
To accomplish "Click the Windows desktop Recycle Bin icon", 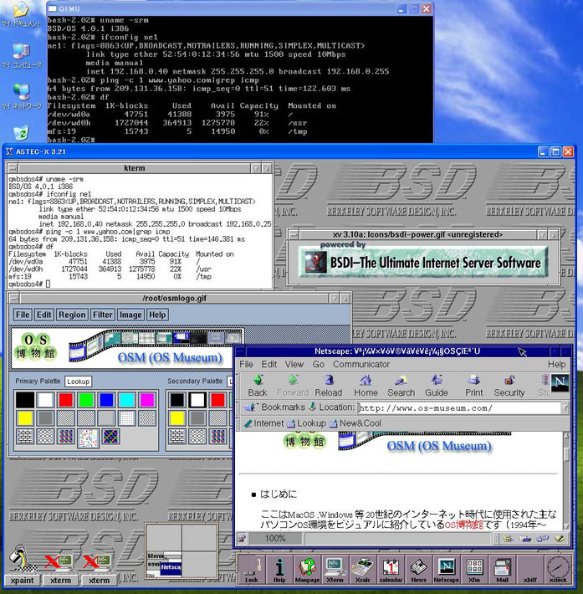I will tap(21, 133).
